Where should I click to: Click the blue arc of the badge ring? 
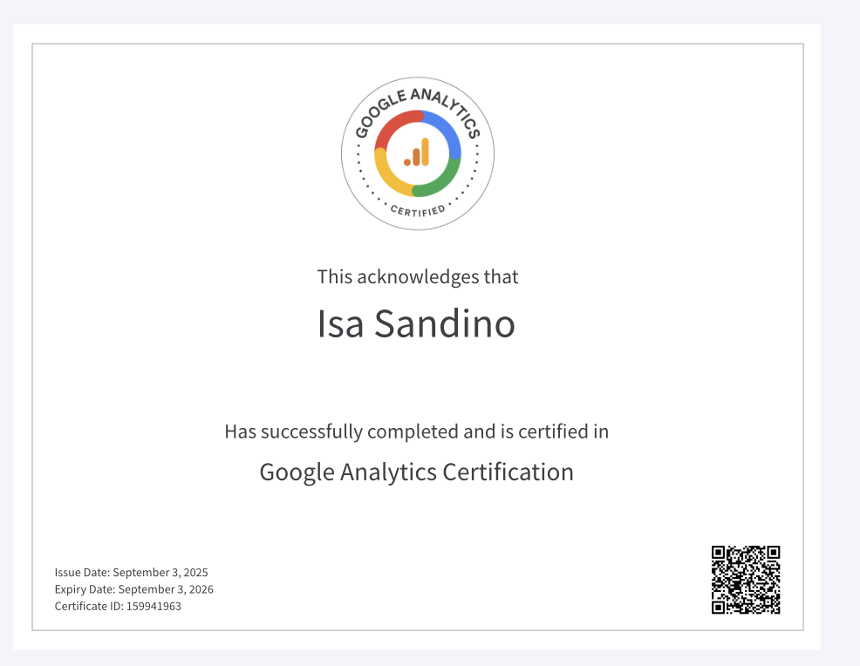(445, 131)
